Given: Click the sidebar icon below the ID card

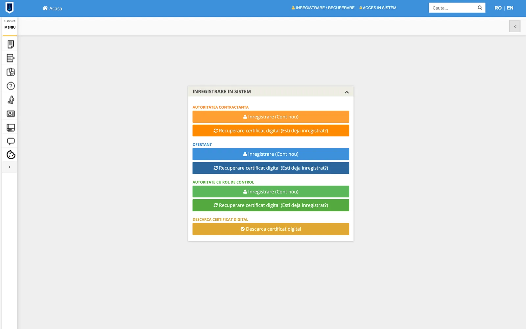Looking at the screenshot, I should point(11,128).
